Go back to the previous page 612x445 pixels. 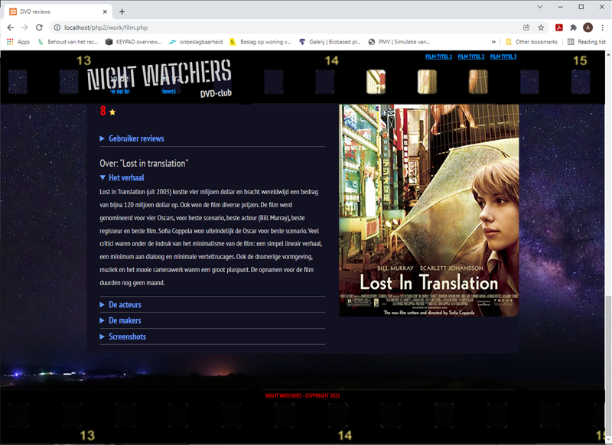point(11,28)
